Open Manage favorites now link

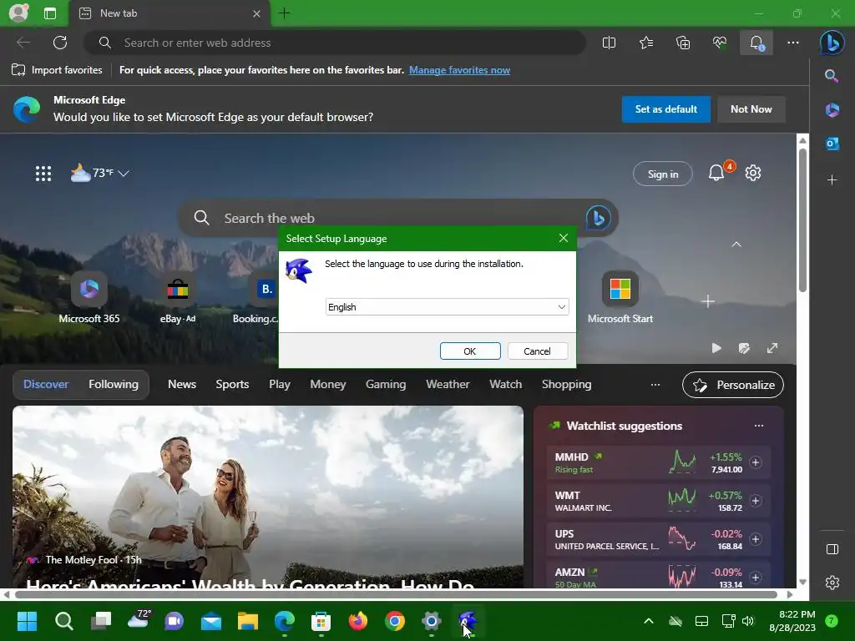pos(460,70)
